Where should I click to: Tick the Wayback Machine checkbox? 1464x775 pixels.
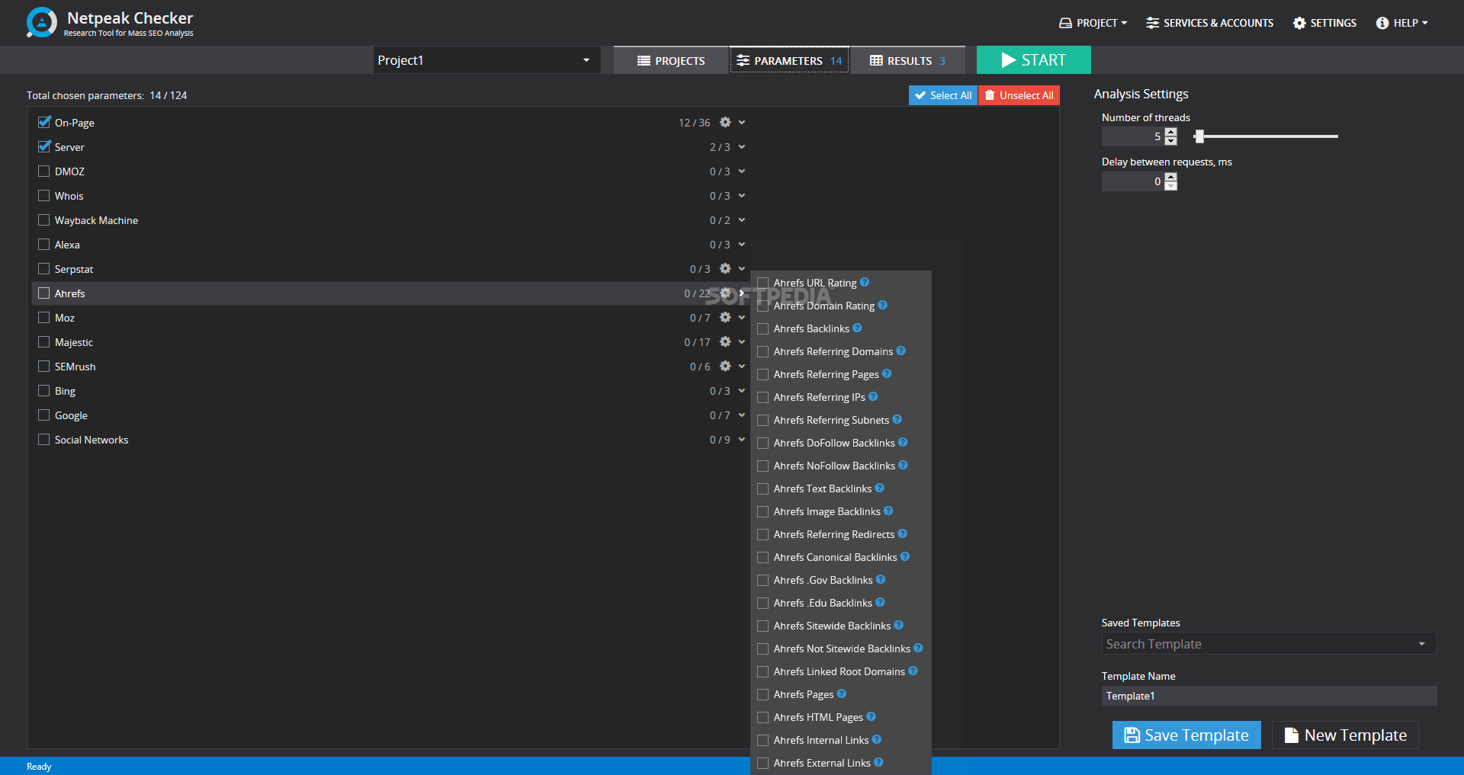click(x=44, y=219)
